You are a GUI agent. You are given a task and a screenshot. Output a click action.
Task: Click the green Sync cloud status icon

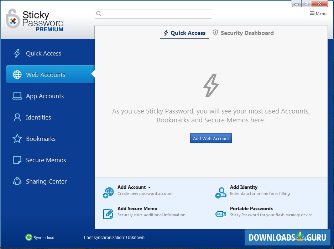28,238
